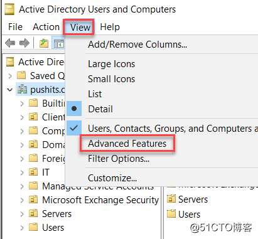Select 'Users' entry in right pane

click(x=189, y=214)
